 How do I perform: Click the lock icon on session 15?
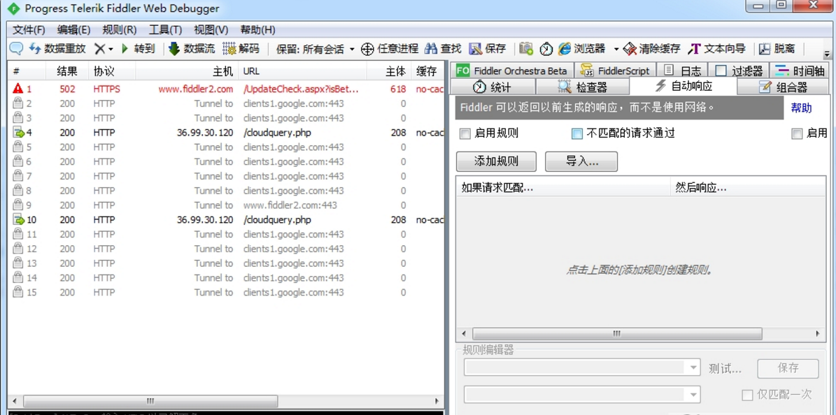(18, 292)
